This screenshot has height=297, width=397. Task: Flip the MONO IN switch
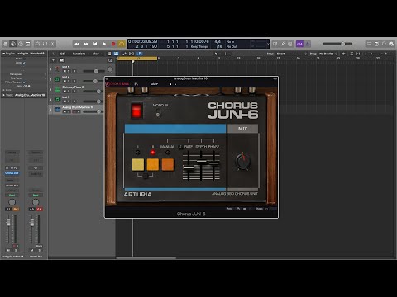(158, 113)
